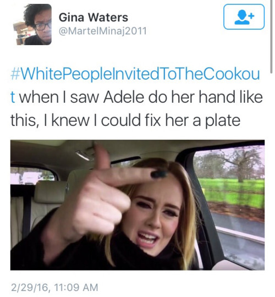This screenshot has height=297, width=275.
Task: Open the @MartelMinaj2011 handle
Action: 103,31
